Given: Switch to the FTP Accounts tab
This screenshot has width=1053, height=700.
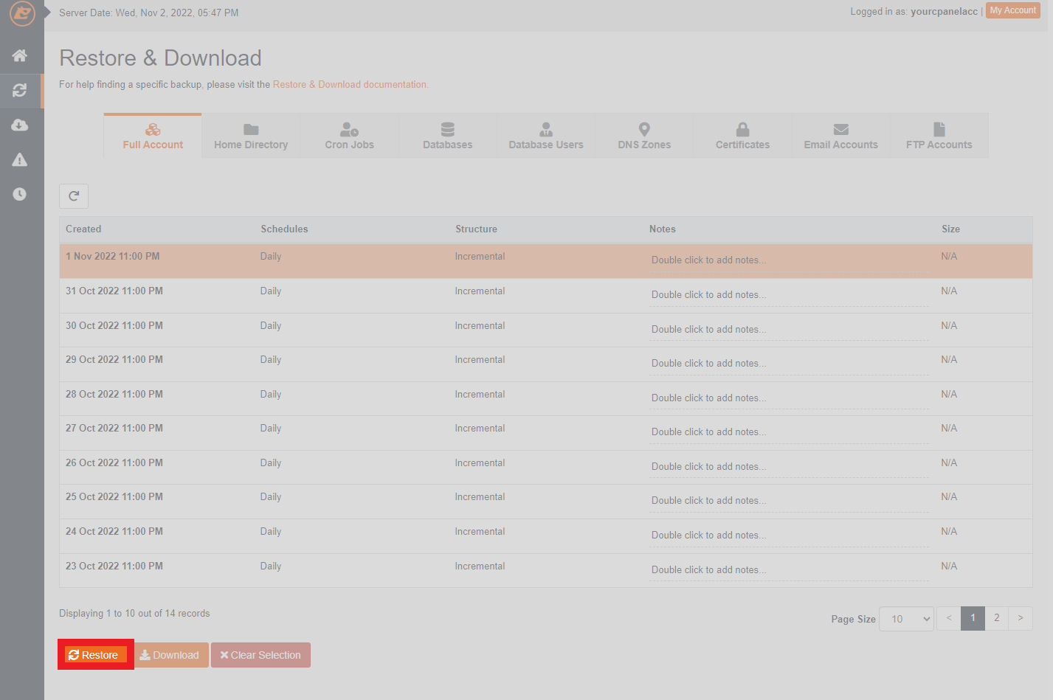Looking at the screenshot, I should coord(939,135).
